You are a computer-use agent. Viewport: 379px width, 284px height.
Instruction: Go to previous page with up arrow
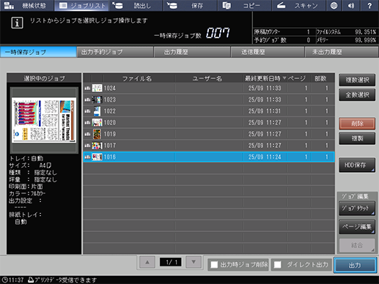click(147, 262)
